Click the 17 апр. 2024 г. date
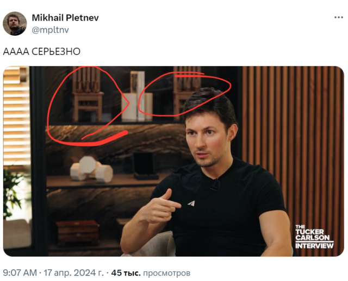Screen dimensions: 348x281 pos(74,273)
